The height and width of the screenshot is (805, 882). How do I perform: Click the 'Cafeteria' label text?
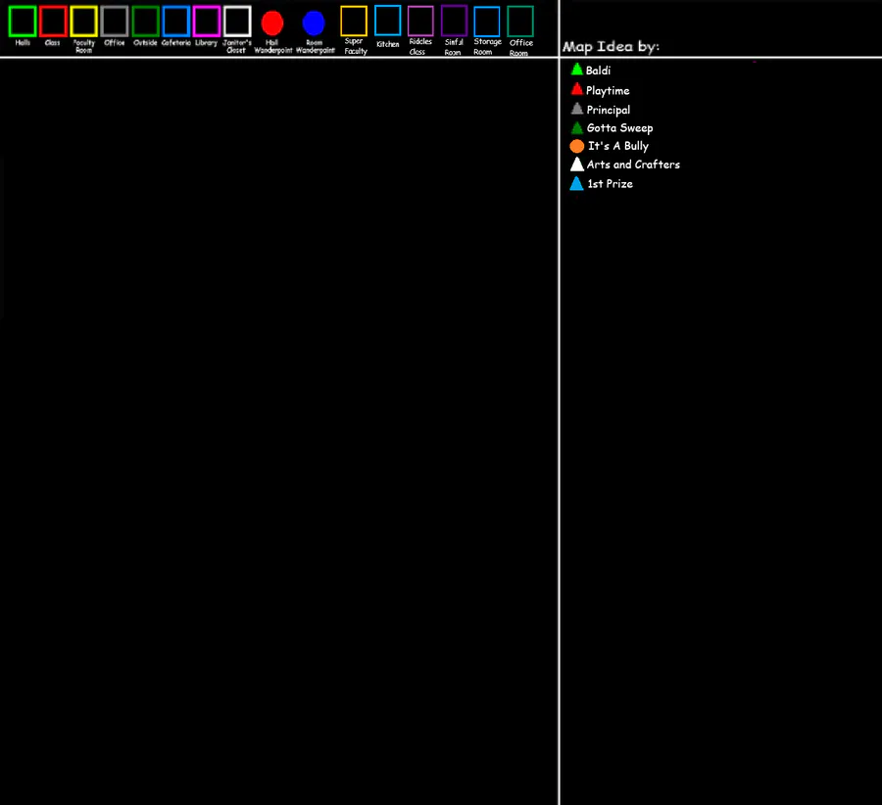(x=176, y=43)
